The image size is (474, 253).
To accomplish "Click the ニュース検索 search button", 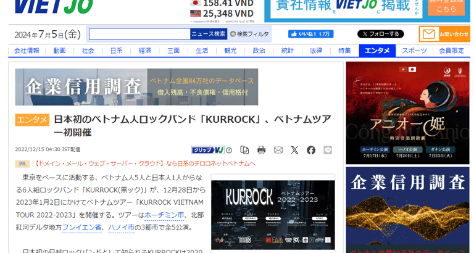I will click(x=209, y=34).
